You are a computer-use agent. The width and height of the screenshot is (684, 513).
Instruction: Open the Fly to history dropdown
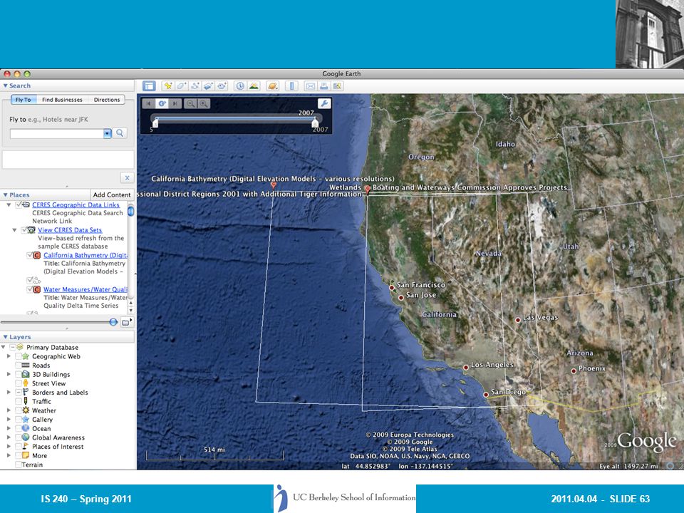108,133
